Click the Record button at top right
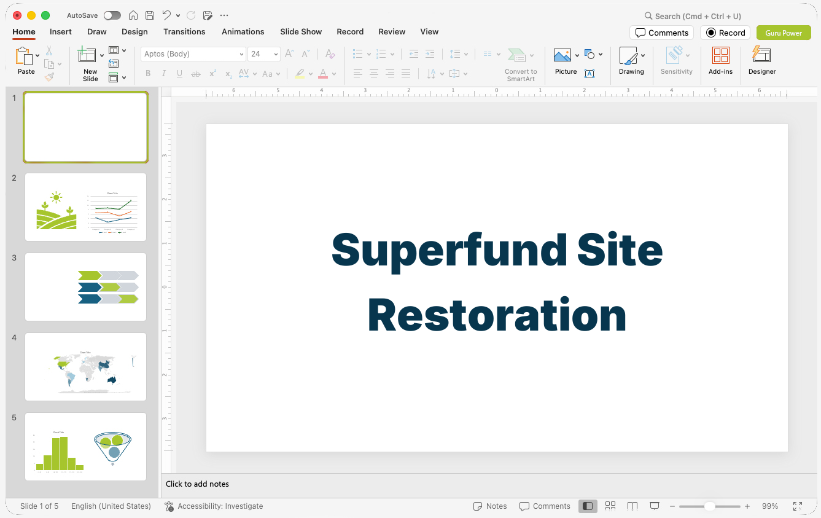 (x=725, y=33)
